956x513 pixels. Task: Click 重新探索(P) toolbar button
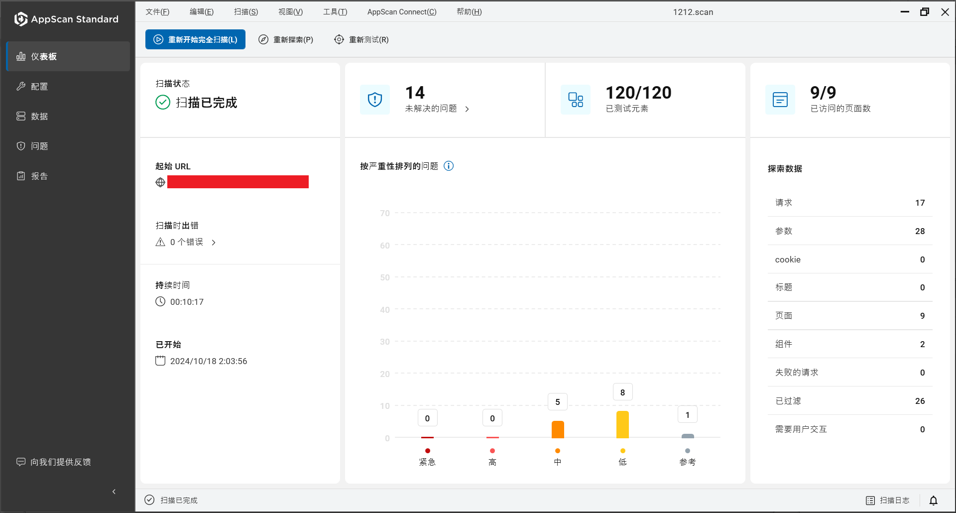[x=286, y=39]
